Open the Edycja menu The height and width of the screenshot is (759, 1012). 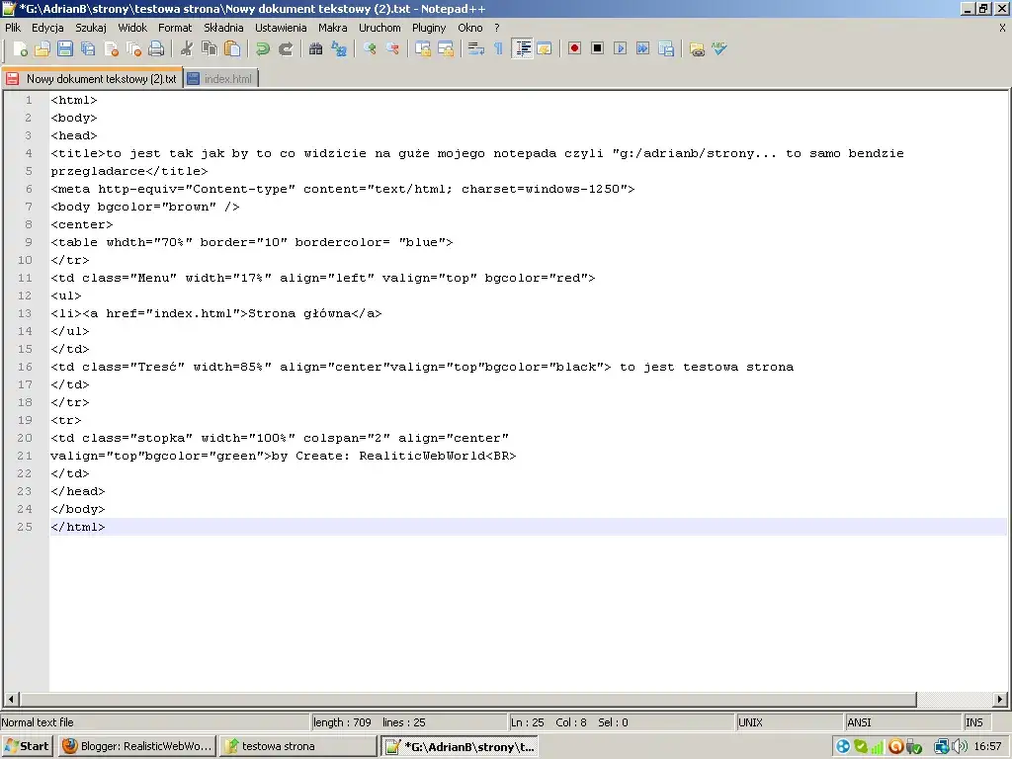click(47, 28)
